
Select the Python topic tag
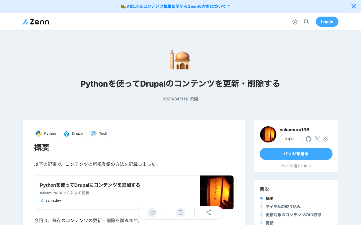[47, 133]
